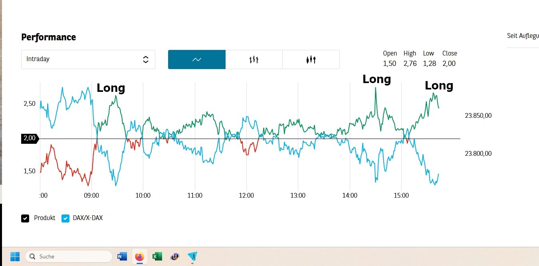Open the Intraday time range dropdown
This screenshot has width=539, height=266.
click(88, 60)
